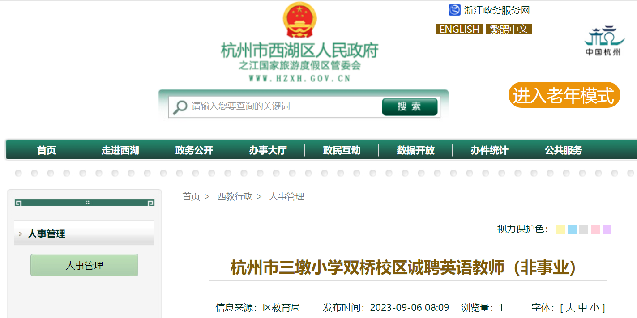Click the magnifier icon in search box
The height and width of the screenshot is (318, 637).
(180, 107)
